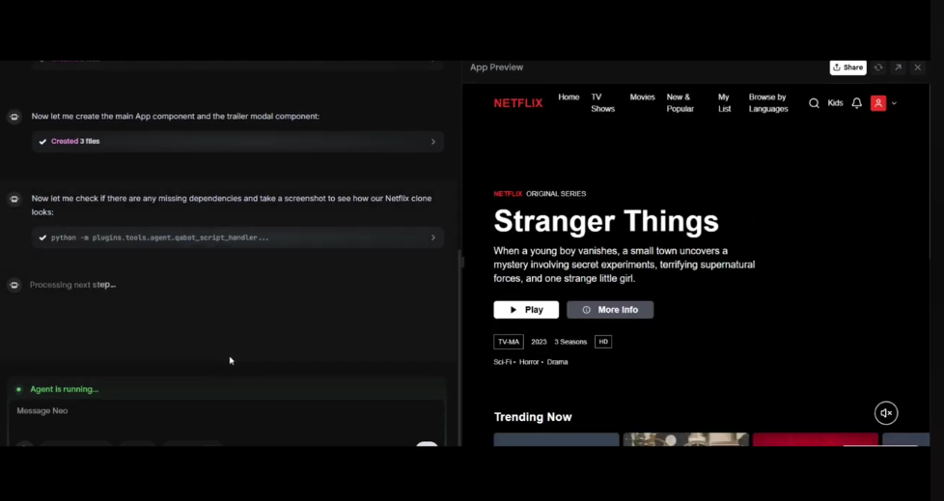Close the App Preview panel
Image resolution: width=944 pixels, height=501 pixels.
pyautogui.click(x=917, y=68)
